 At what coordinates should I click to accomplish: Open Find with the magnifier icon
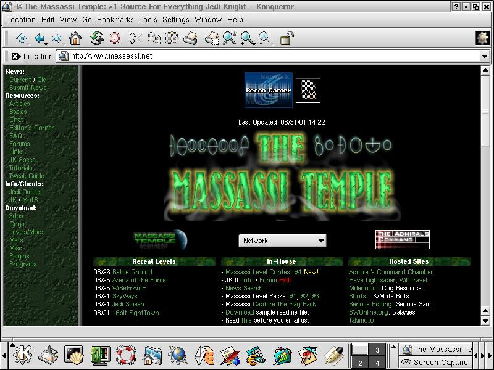[229, 38]
